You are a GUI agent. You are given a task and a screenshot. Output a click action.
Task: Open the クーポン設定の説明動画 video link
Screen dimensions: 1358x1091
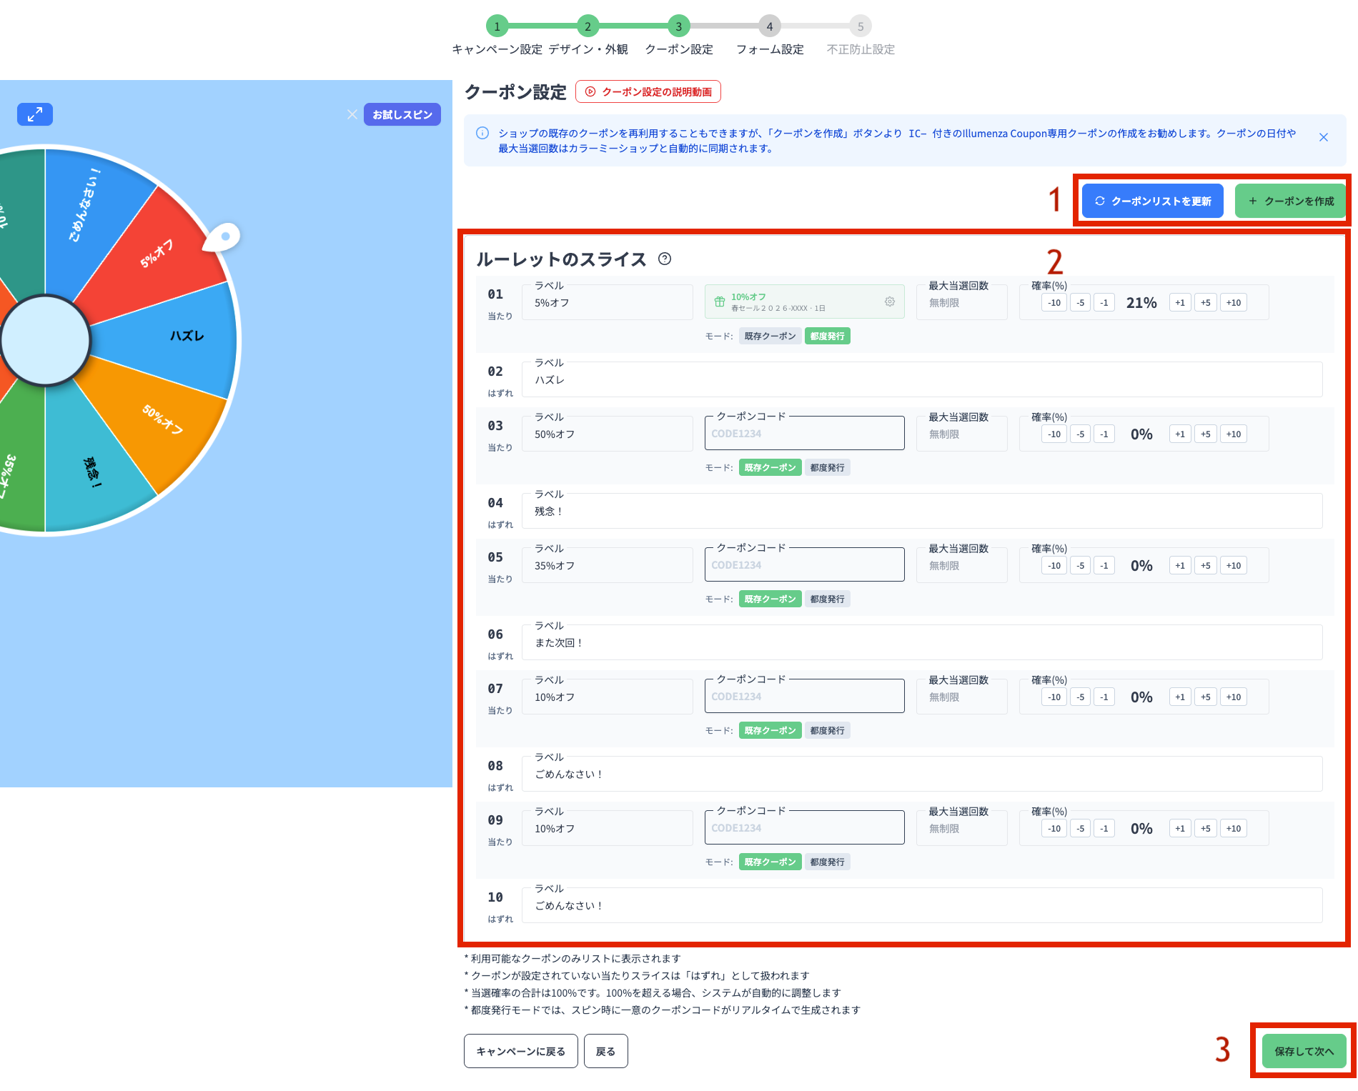point(648,92)
